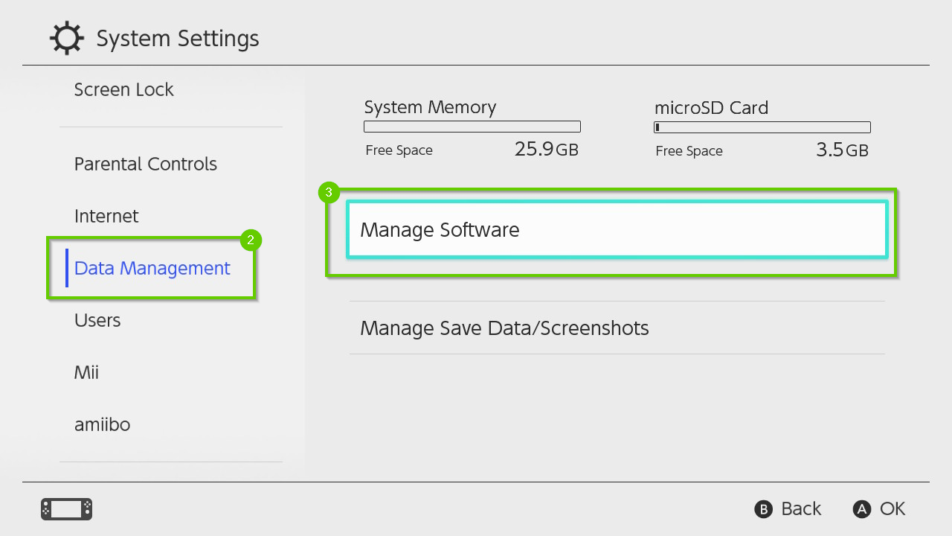
Task: Select Parental Controls in the sidebar
Action: coord(145,164)
